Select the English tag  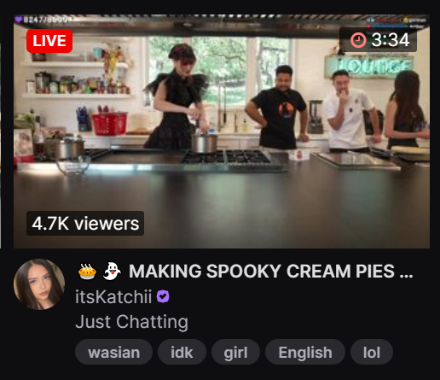click(x=305, y=352)
